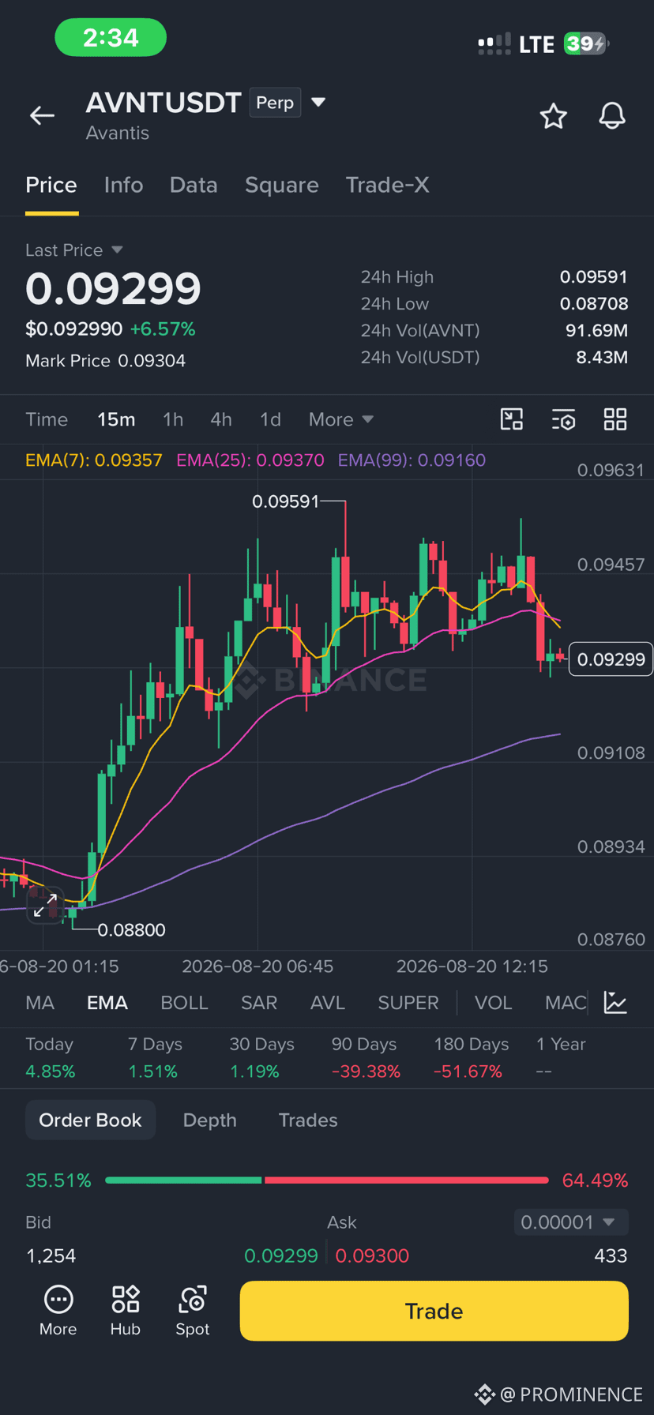Select the 15m chart interval
The image size is (654, 1415).
pos(116,419)
